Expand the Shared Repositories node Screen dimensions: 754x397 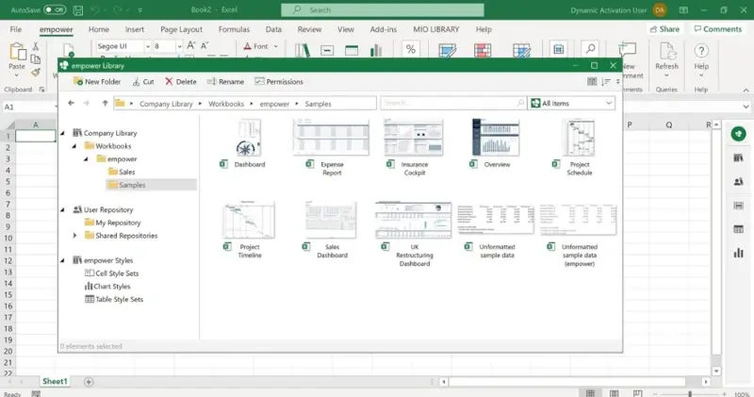click(74, 236)
